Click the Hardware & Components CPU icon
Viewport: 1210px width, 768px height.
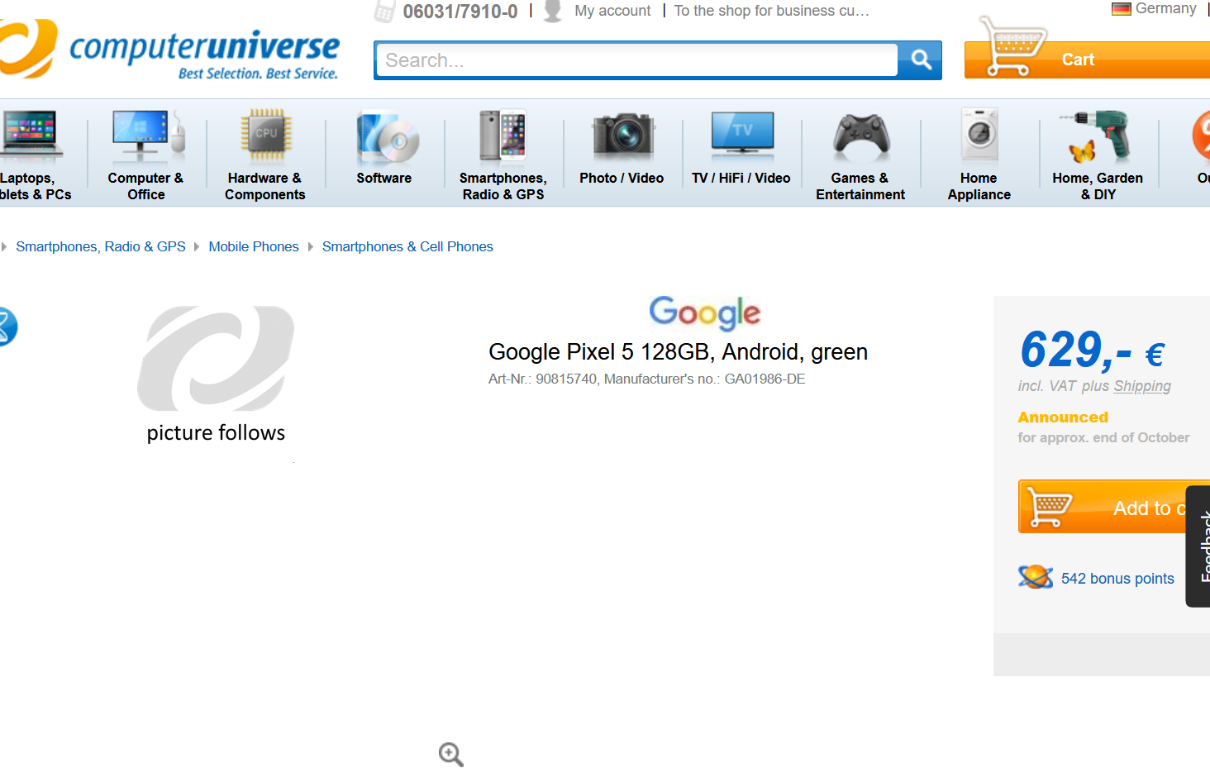(266, 134)
